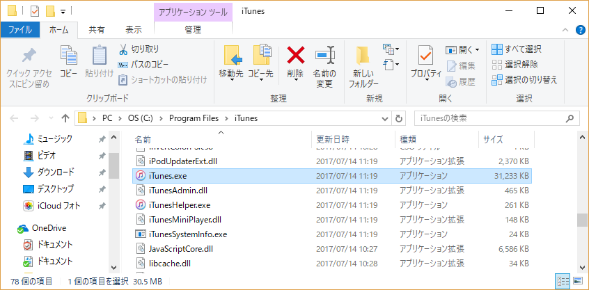Image resolution: width=589 pixels, height=290 pixels.
Task: Click the red X Delete (削除) icon
Action: point(296,55)
